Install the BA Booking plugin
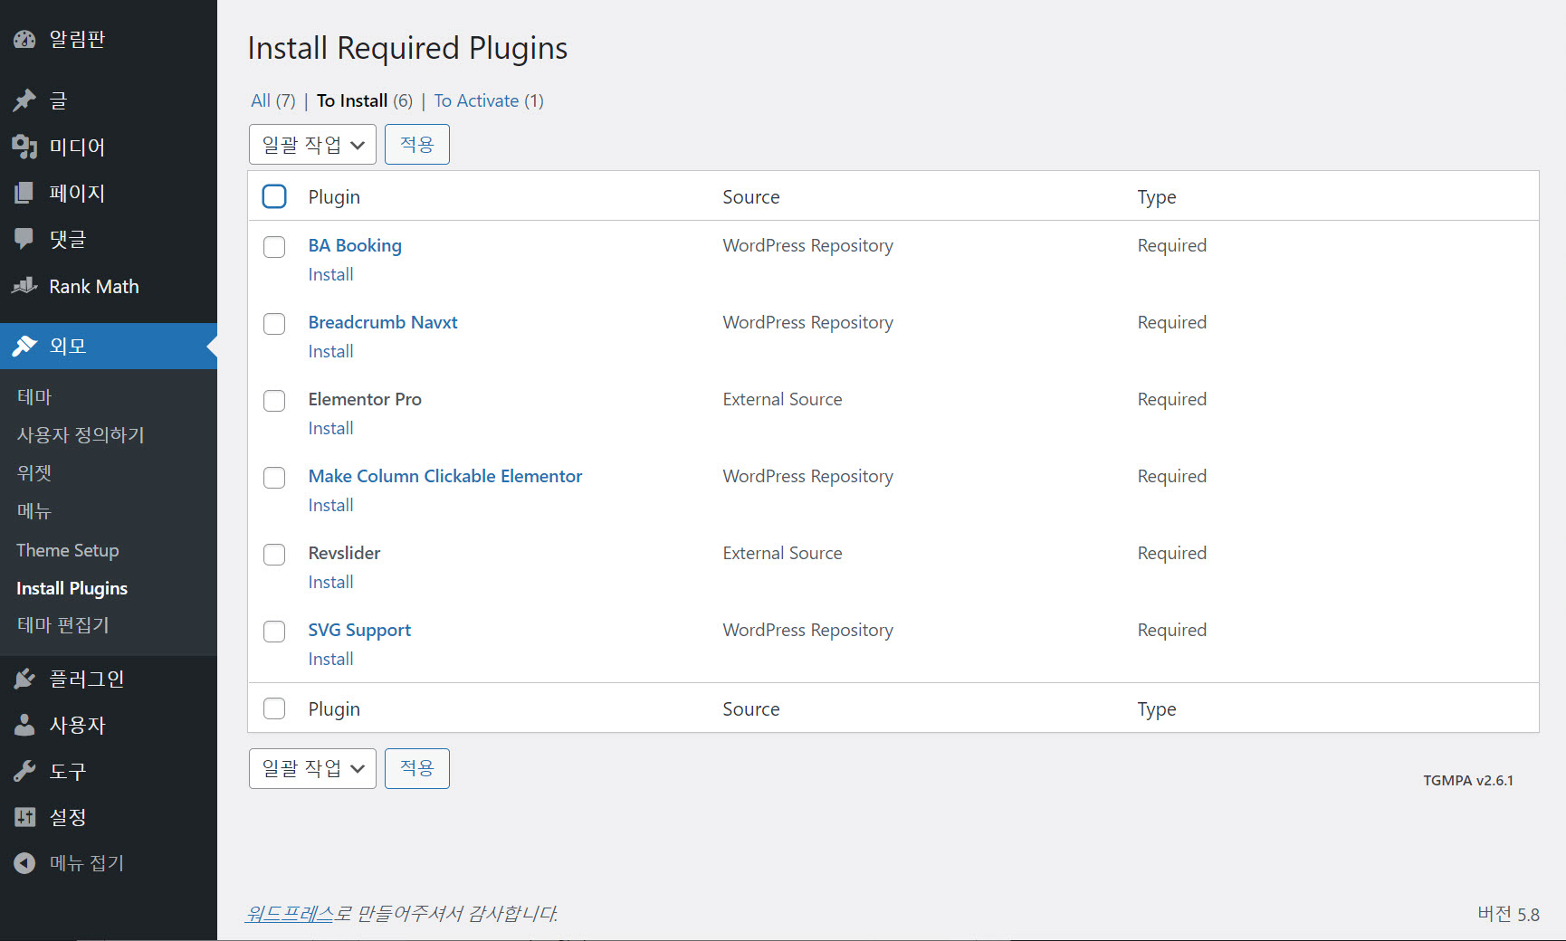 (x=330, y=274)
